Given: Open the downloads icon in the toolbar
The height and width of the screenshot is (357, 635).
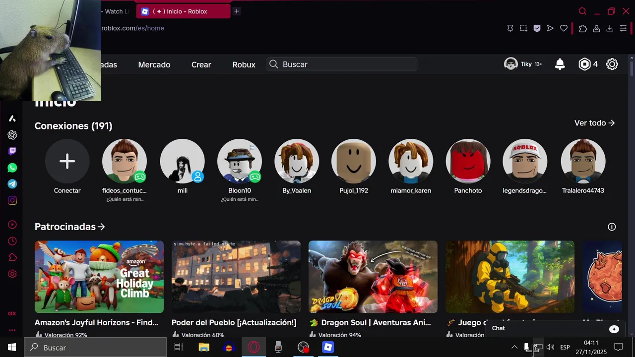Looking at the screenshot, I should [x=610, y=28].
